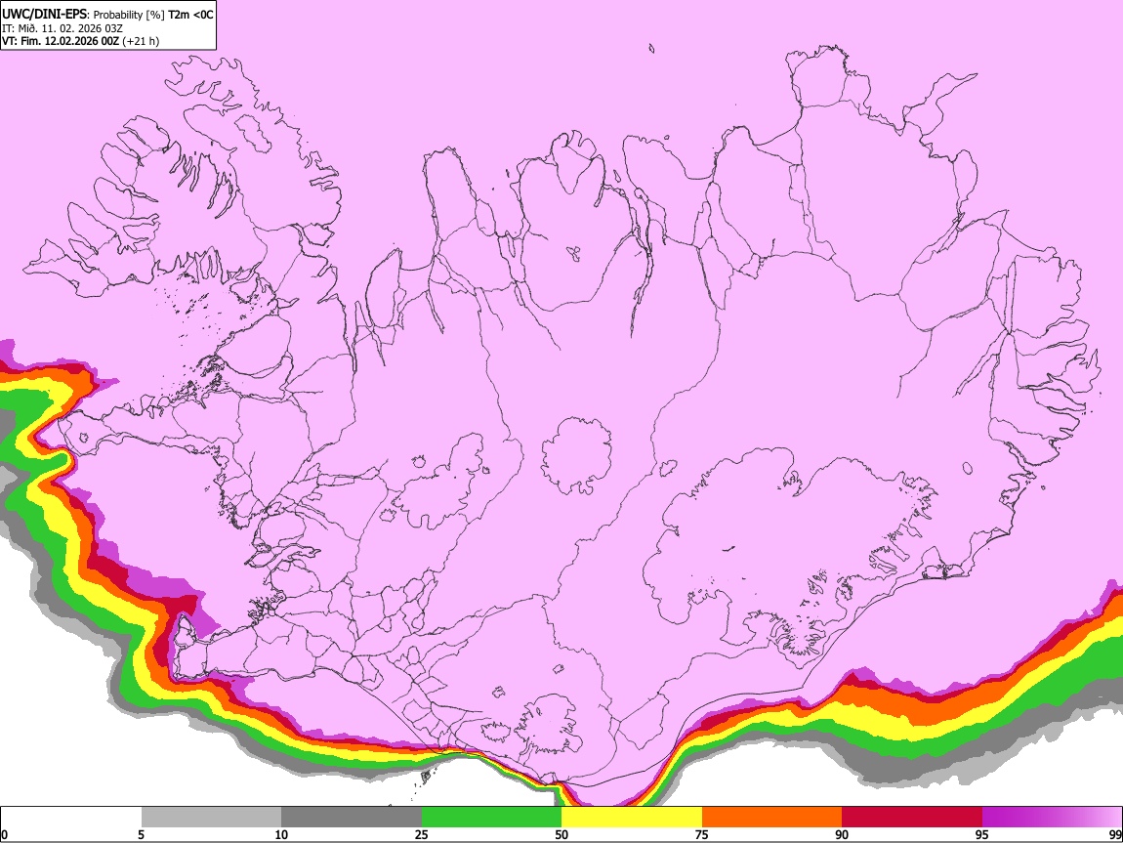Click the '95' legend scale value
This screenshot has height=843, width=1123.
[x=982, y=834]
